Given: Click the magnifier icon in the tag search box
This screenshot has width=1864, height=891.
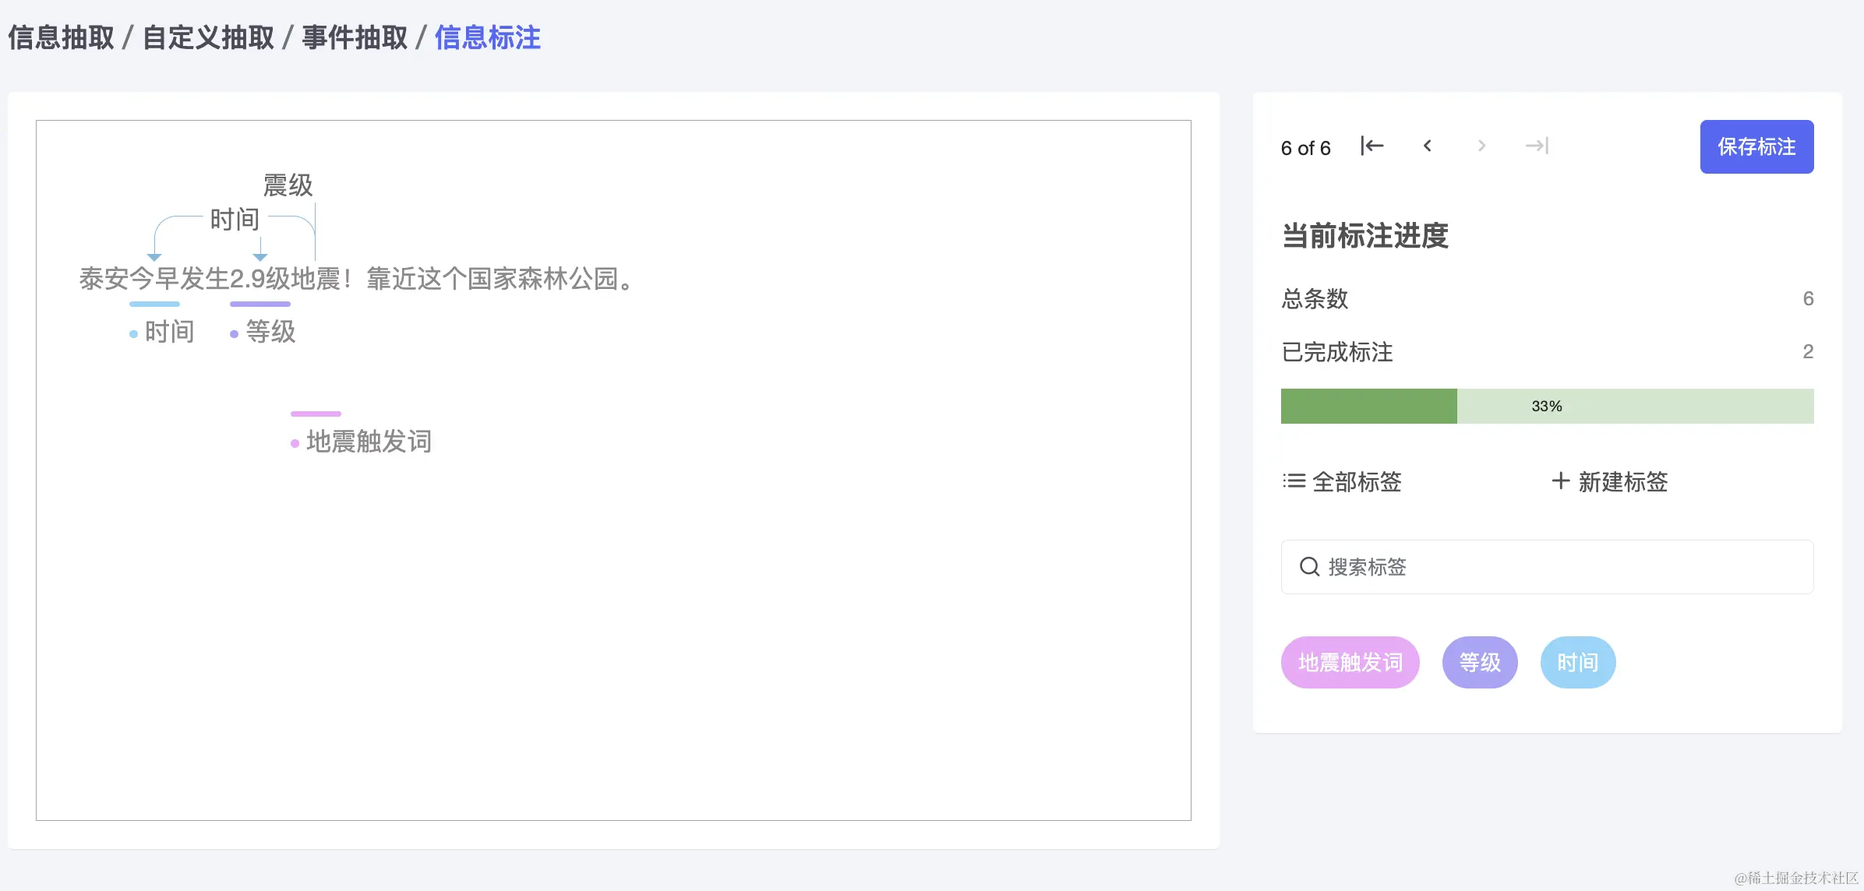Looking at the screenshot, I should tap(1310, 567).
